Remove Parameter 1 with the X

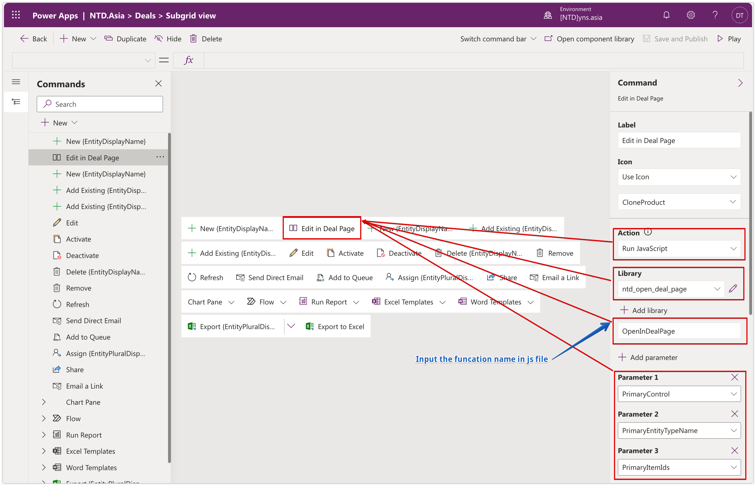coord(734,377)
